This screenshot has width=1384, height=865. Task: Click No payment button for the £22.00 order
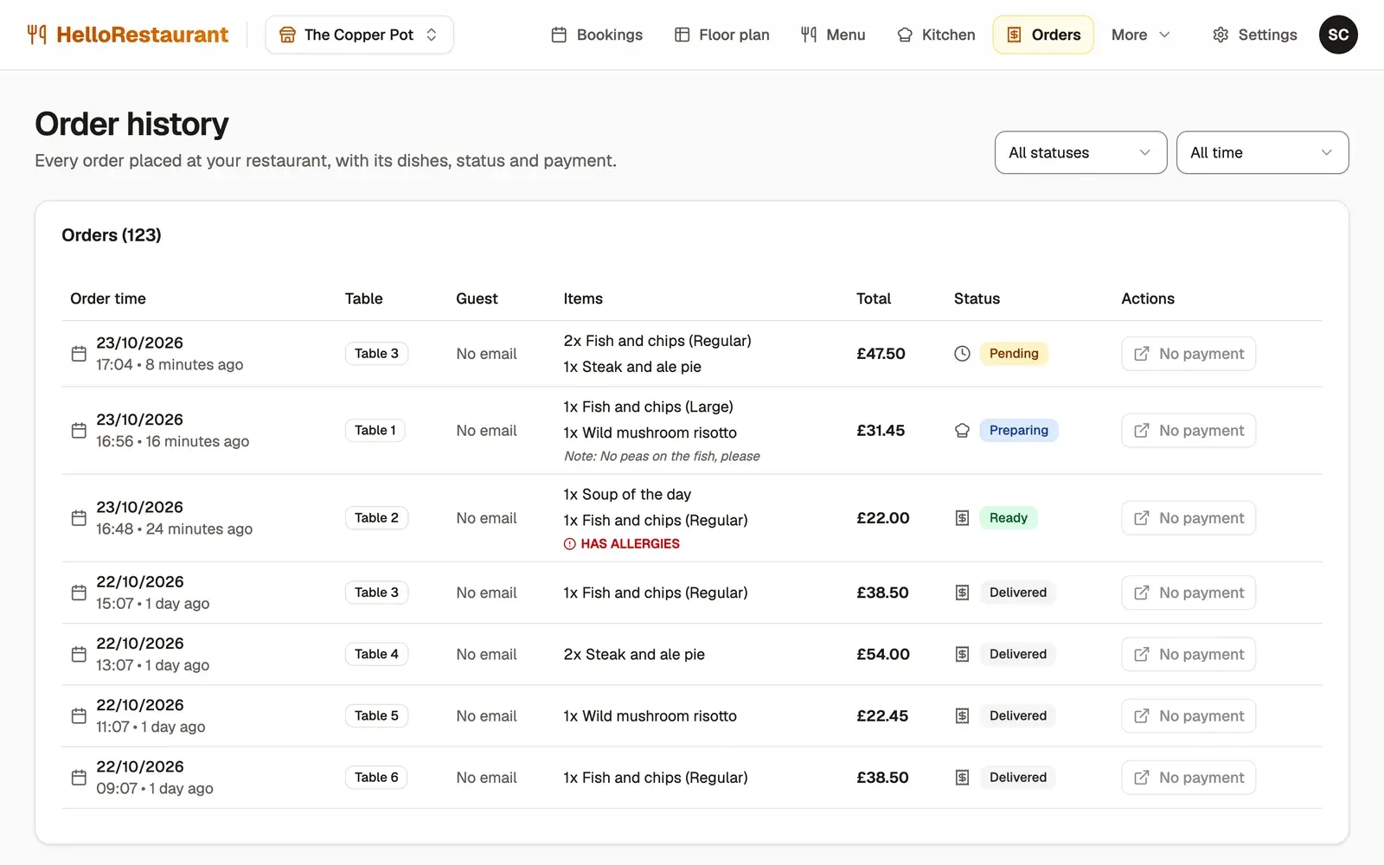[x=1189, y=518]
